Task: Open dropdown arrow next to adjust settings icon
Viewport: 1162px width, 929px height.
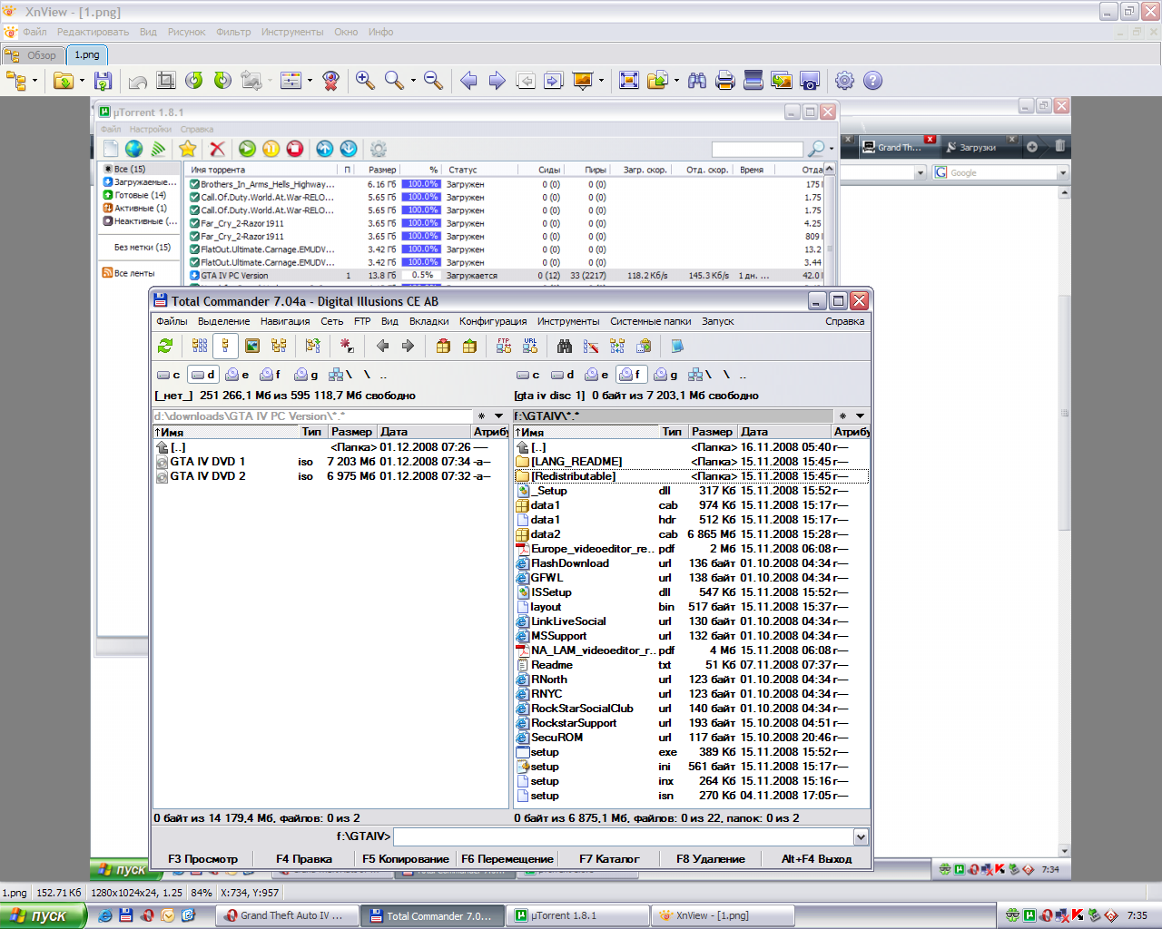Action: point(310,81)
